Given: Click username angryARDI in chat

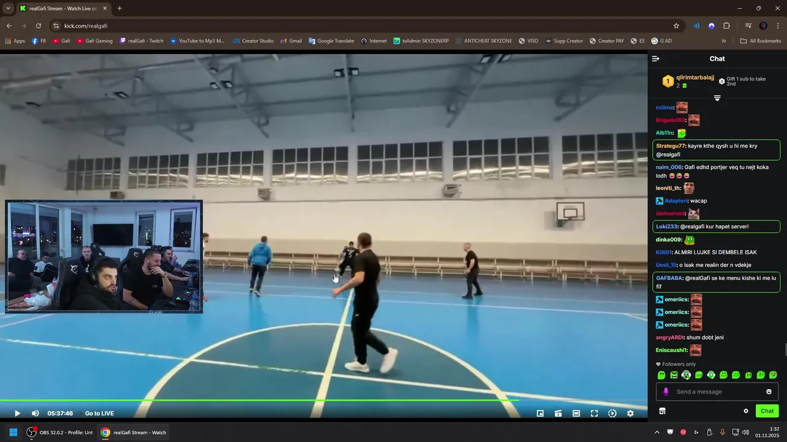Looking at the screenshot, I should [670, 338].
